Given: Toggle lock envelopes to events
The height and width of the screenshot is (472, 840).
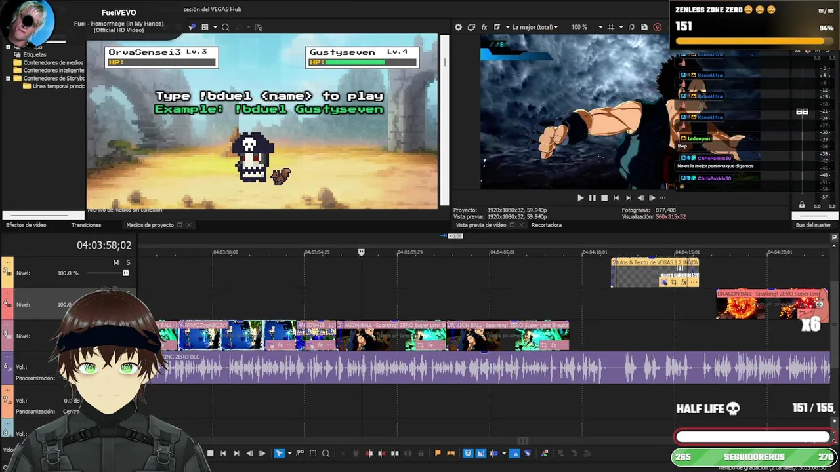Looking at the screenshot, I should tap(514, 453).
